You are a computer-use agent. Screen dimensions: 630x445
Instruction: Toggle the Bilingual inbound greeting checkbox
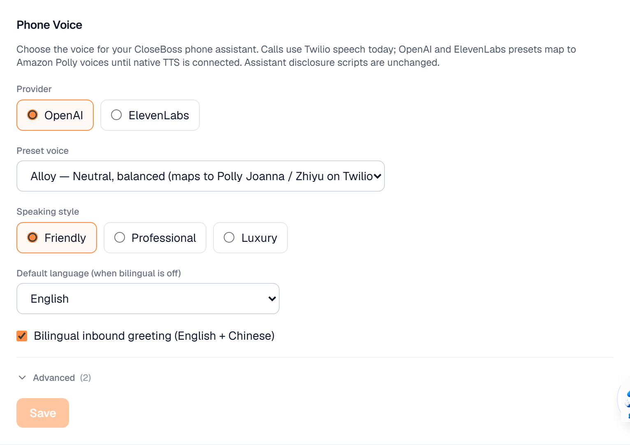22,336
